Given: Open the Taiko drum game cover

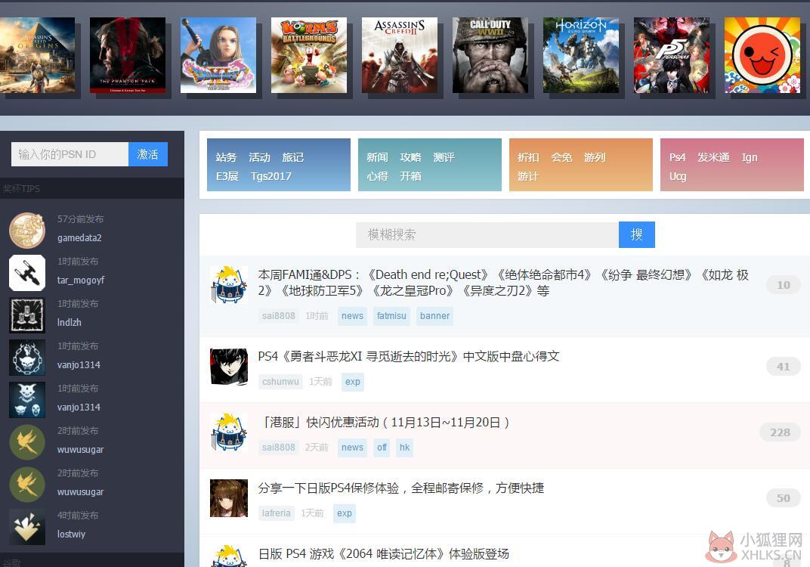Looking at the screenshot, I should [x=762, y=55].
